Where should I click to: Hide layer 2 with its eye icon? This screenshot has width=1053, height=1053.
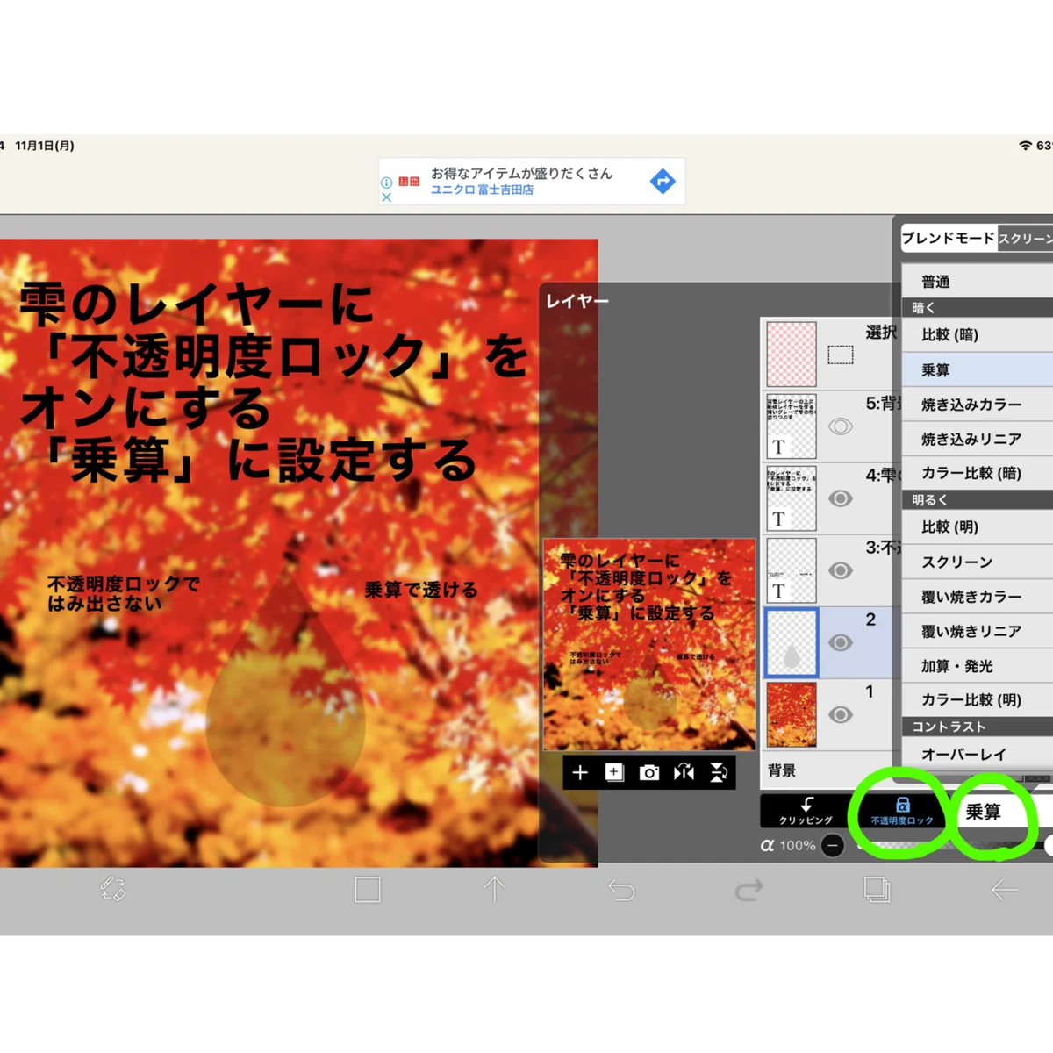click(x=841, y=642)
